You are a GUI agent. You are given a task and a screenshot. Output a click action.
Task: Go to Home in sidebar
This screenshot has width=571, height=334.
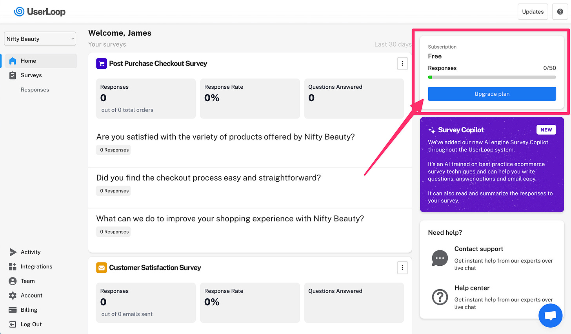click(41, 61)
